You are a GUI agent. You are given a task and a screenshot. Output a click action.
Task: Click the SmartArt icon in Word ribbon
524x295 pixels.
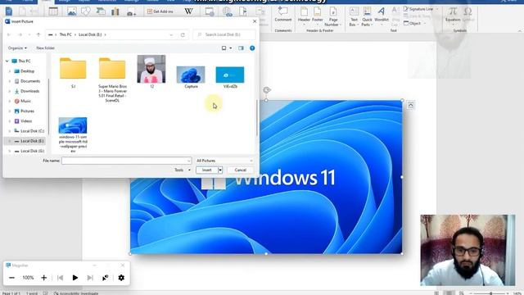click(x=101, y=11)
